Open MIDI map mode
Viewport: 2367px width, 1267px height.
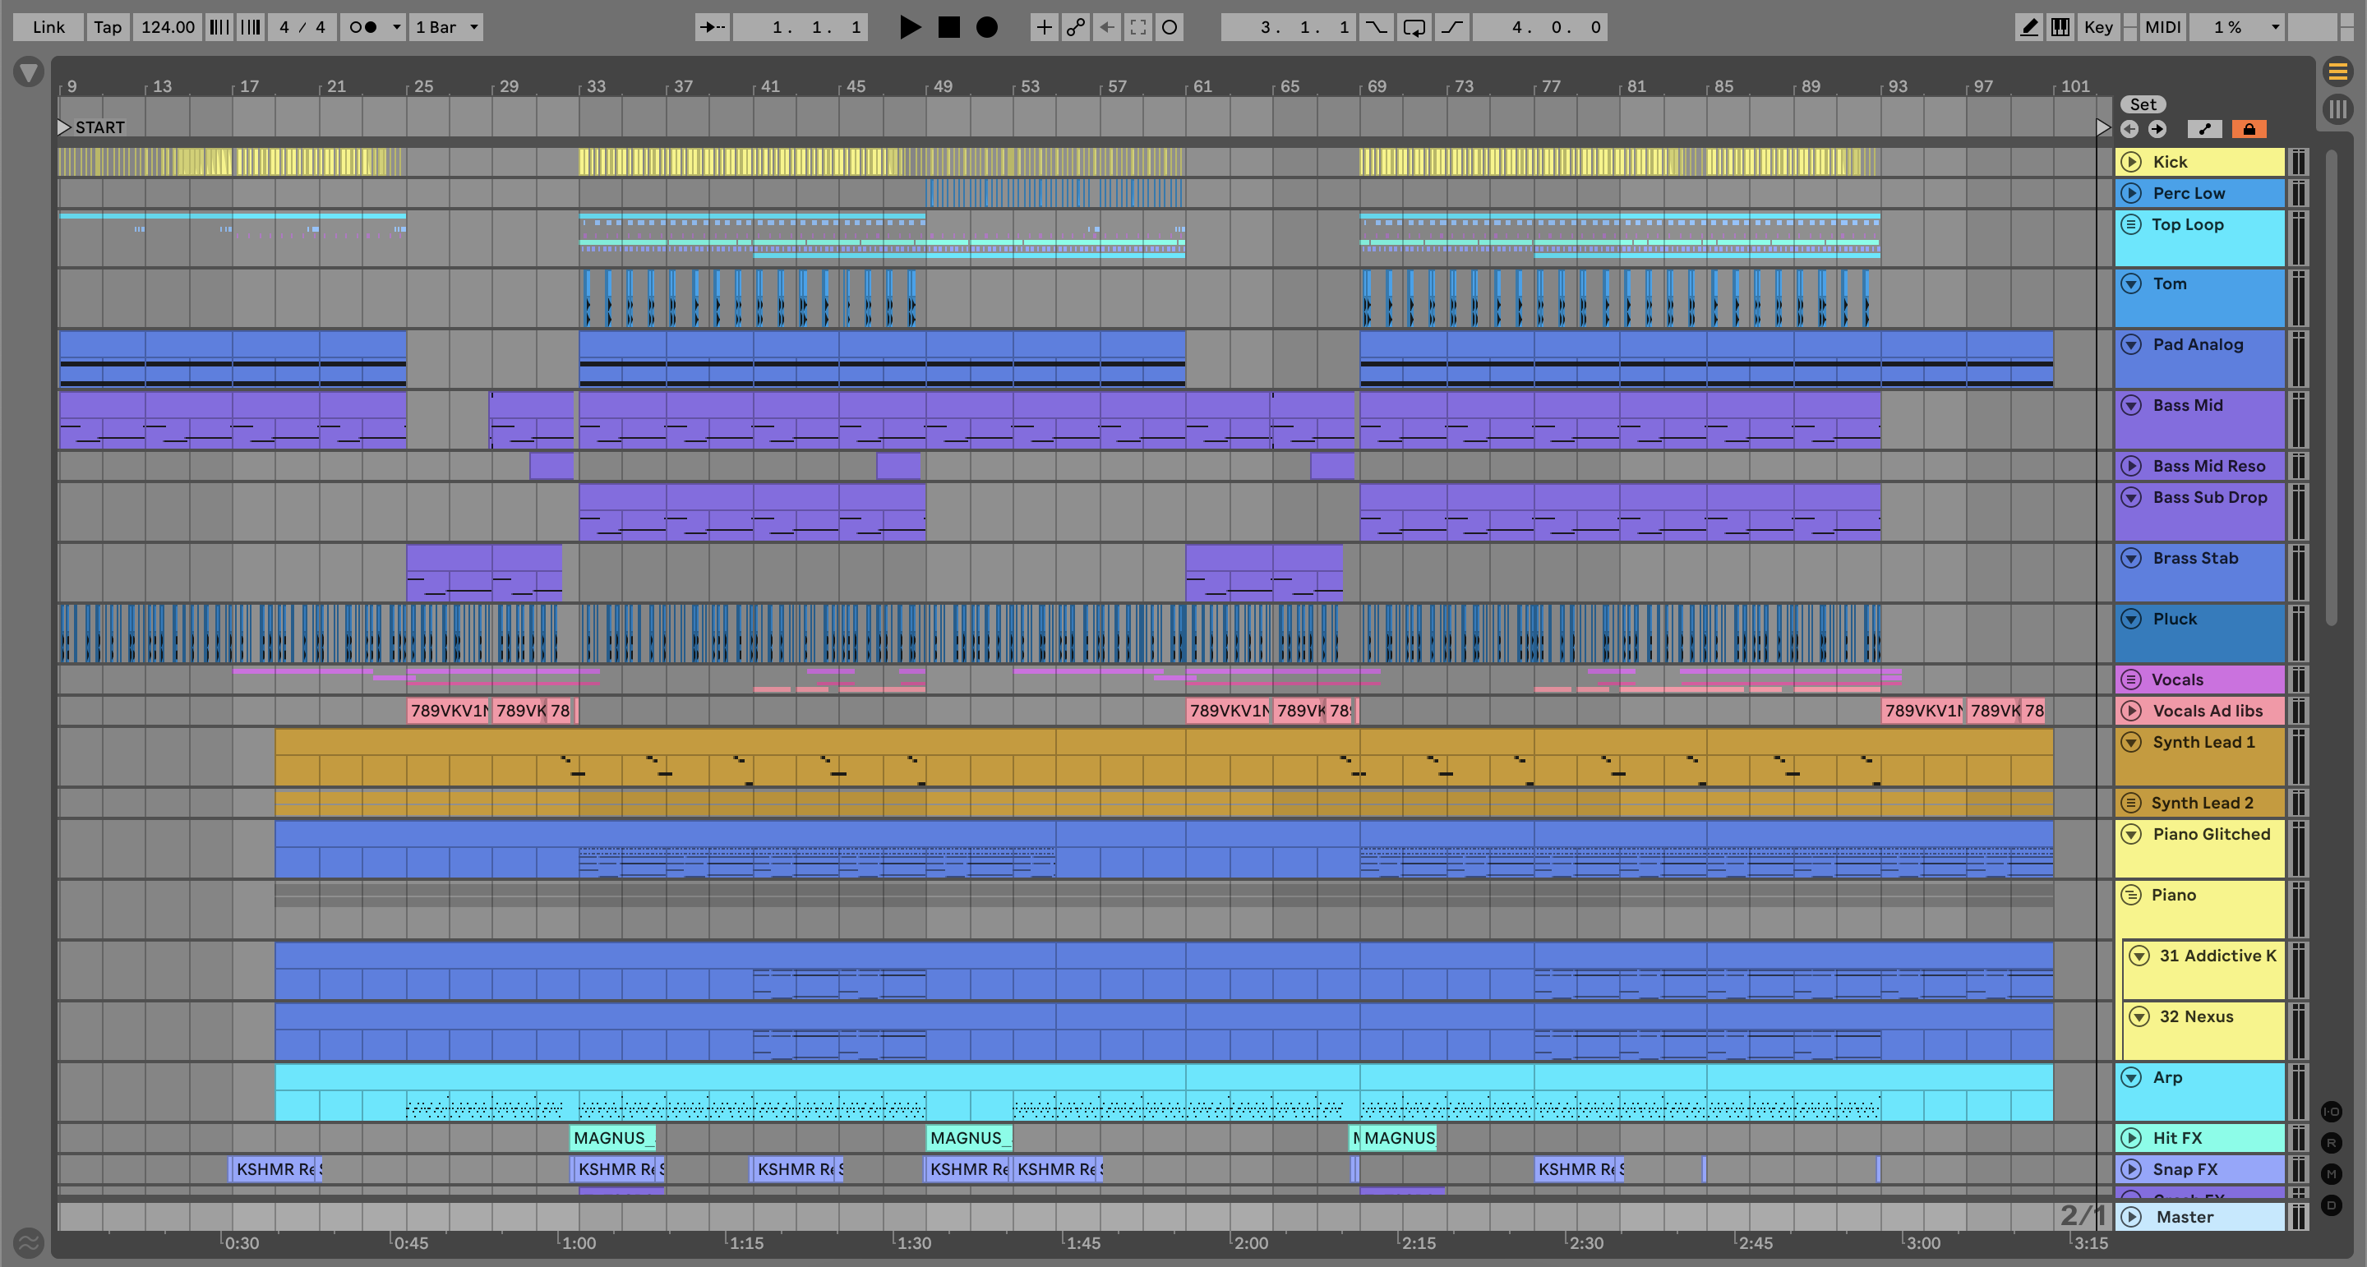2162,26
